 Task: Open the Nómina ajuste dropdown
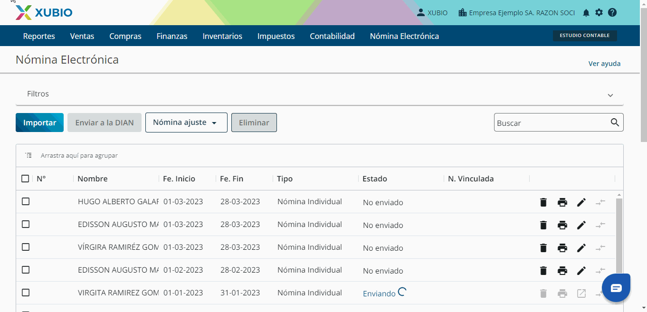(186, 123)
